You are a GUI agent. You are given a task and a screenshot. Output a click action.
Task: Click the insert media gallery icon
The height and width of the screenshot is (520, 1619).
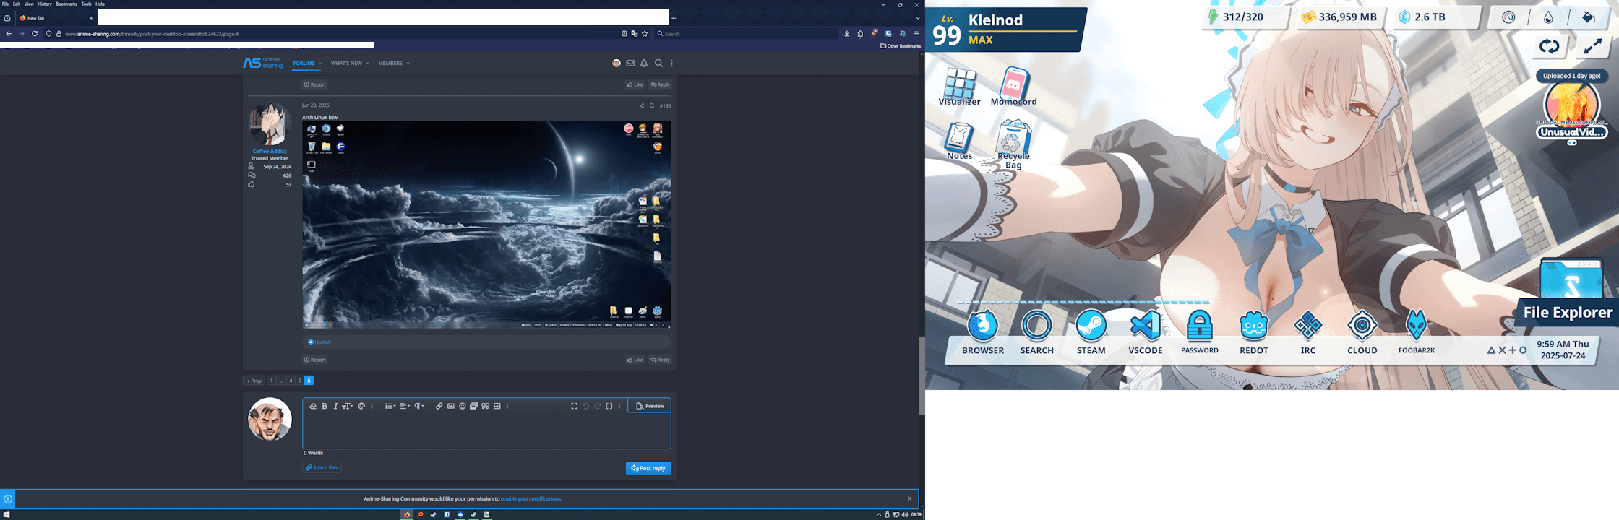pyautogui.click(x=474, y=406)
